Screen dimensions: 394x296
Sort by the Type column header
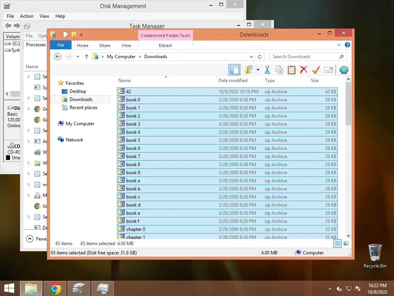coord(285,81)
